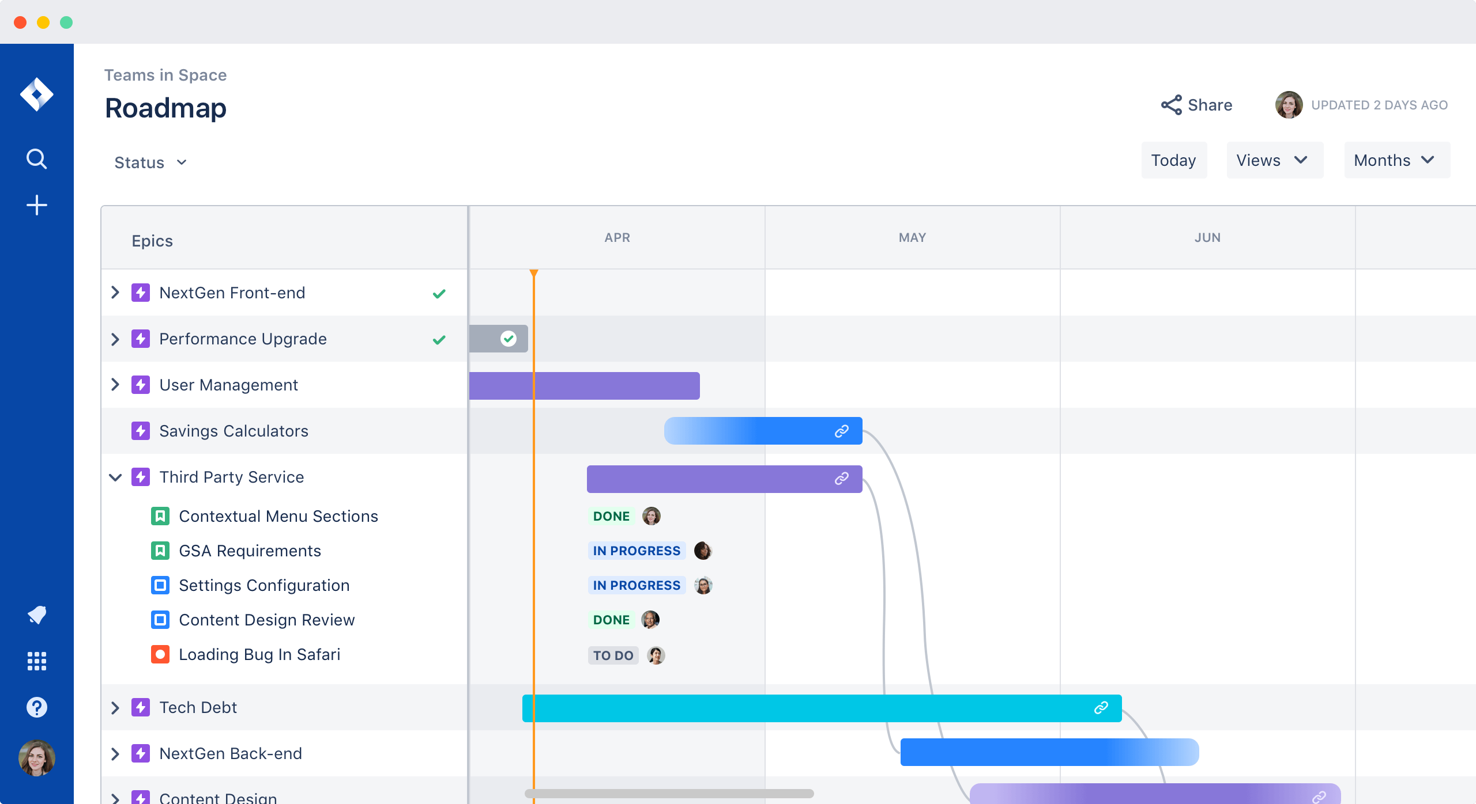This screenshot has width=1476, height=804.
Task: Click the Share button to share roadmap
Action: click(x=1196, y=105)
